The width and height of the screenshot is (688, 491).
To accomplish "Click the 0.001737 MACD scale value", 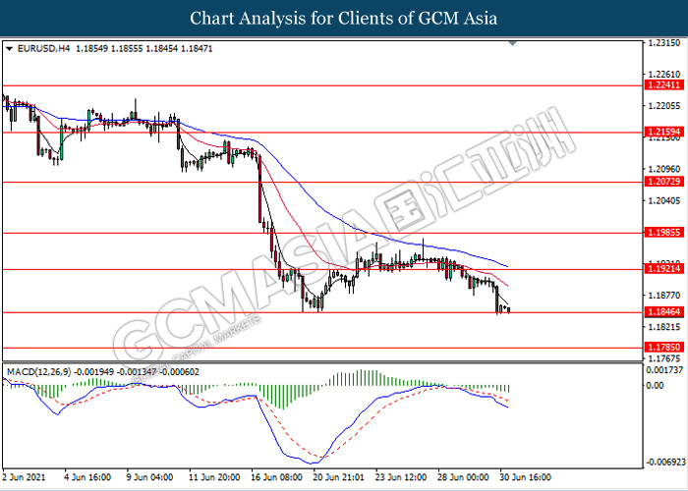I will click(x=664, y=370).
